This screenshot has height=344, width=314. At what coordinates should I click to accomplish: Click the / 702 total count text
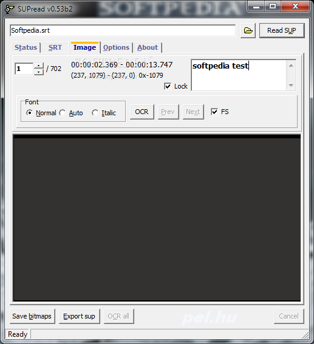(x=53, y=69)
